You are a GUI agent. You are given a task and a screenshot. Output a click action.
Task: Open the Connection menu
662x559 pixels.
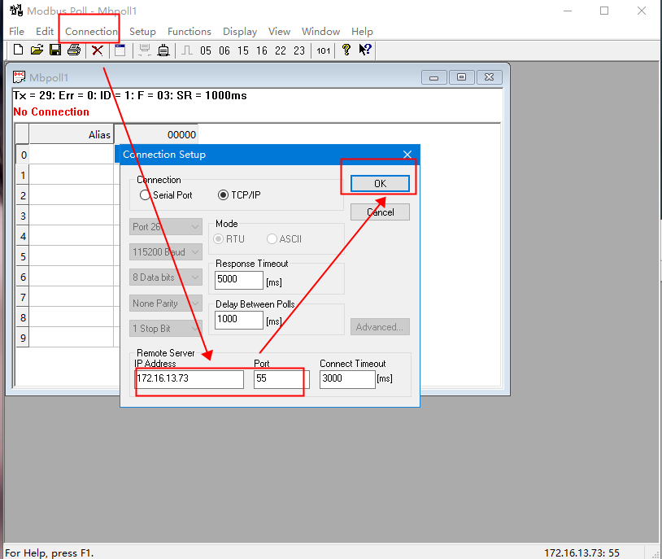coord(91,31)
